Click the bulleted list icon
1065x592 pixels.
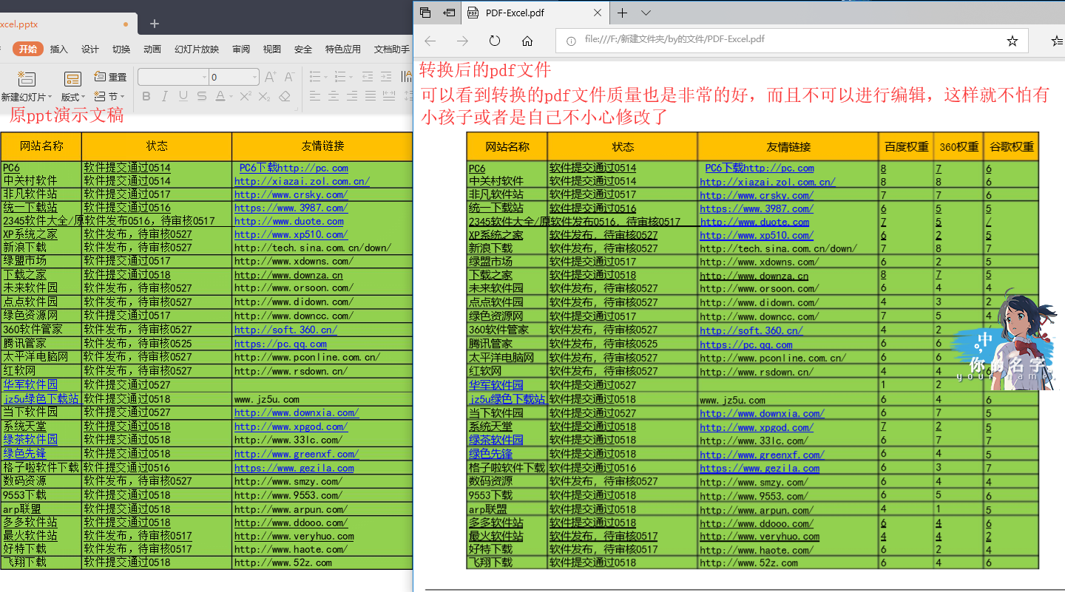314,77
